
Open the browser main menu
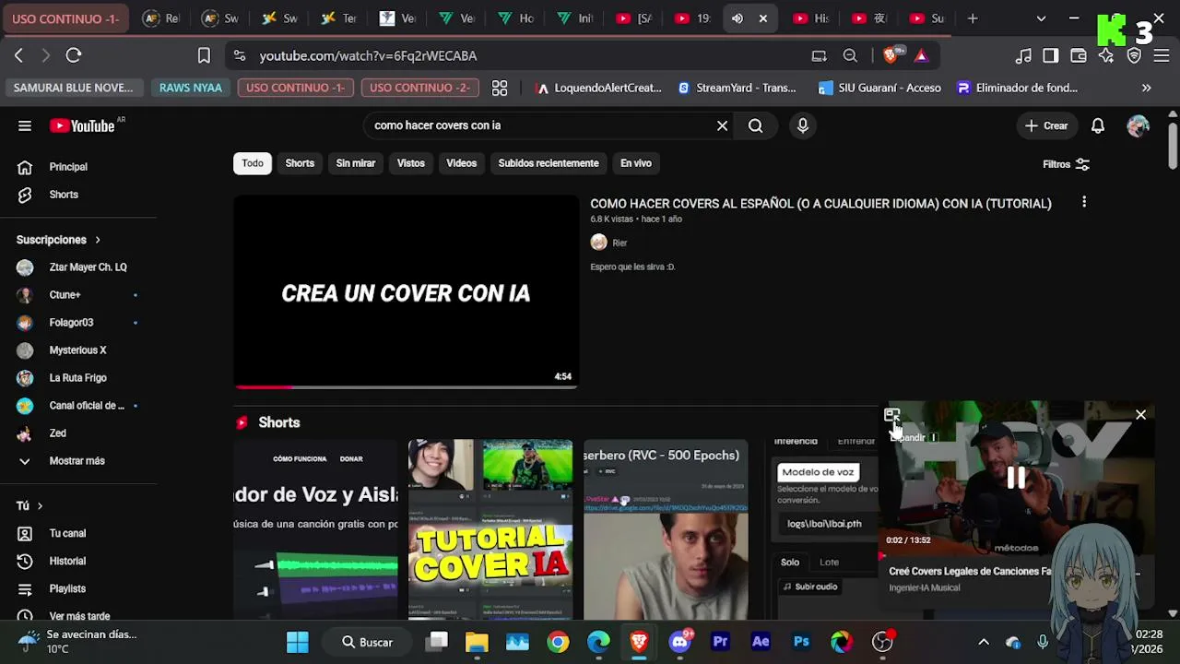1161,55
